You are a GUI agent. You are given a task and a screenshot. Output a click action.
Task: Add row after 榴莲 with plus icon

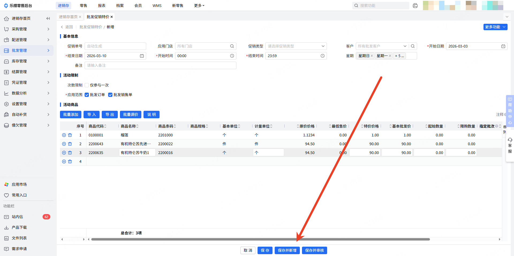point(64,135)
